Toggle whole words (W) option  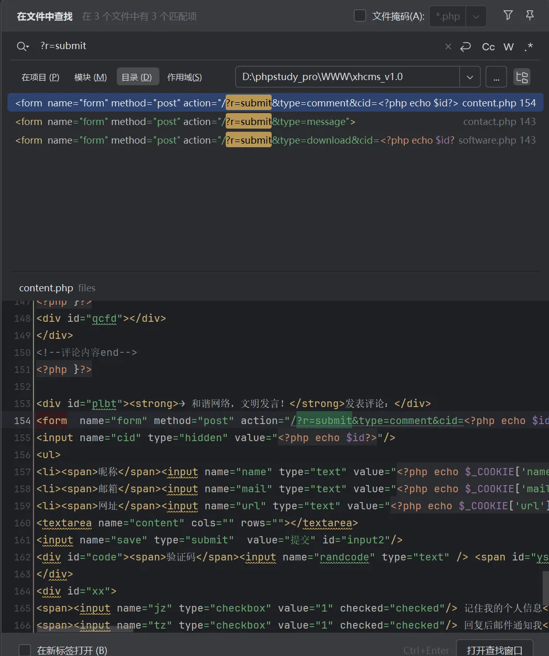[509, 47]
